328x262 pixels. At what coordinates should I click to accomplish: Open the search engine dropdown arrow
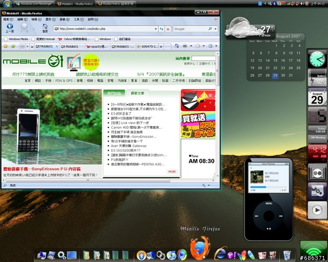[x=215, y=29]
